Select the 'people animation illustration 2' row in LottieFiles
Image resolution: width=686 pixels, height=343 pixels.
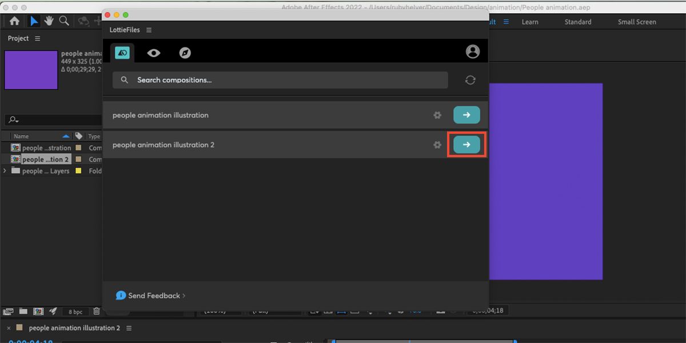click(296, 145)
